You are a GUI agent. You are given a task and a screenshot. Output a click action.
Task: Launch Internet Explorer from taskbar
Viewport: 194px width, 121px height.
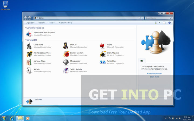point(12,118)
